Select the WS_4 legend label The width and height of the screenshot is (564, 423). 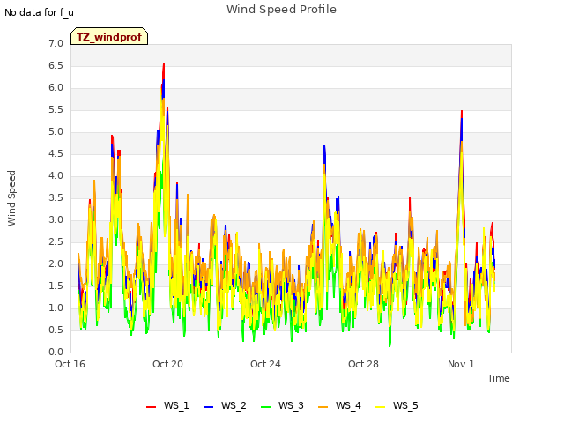tap(348, 405)
